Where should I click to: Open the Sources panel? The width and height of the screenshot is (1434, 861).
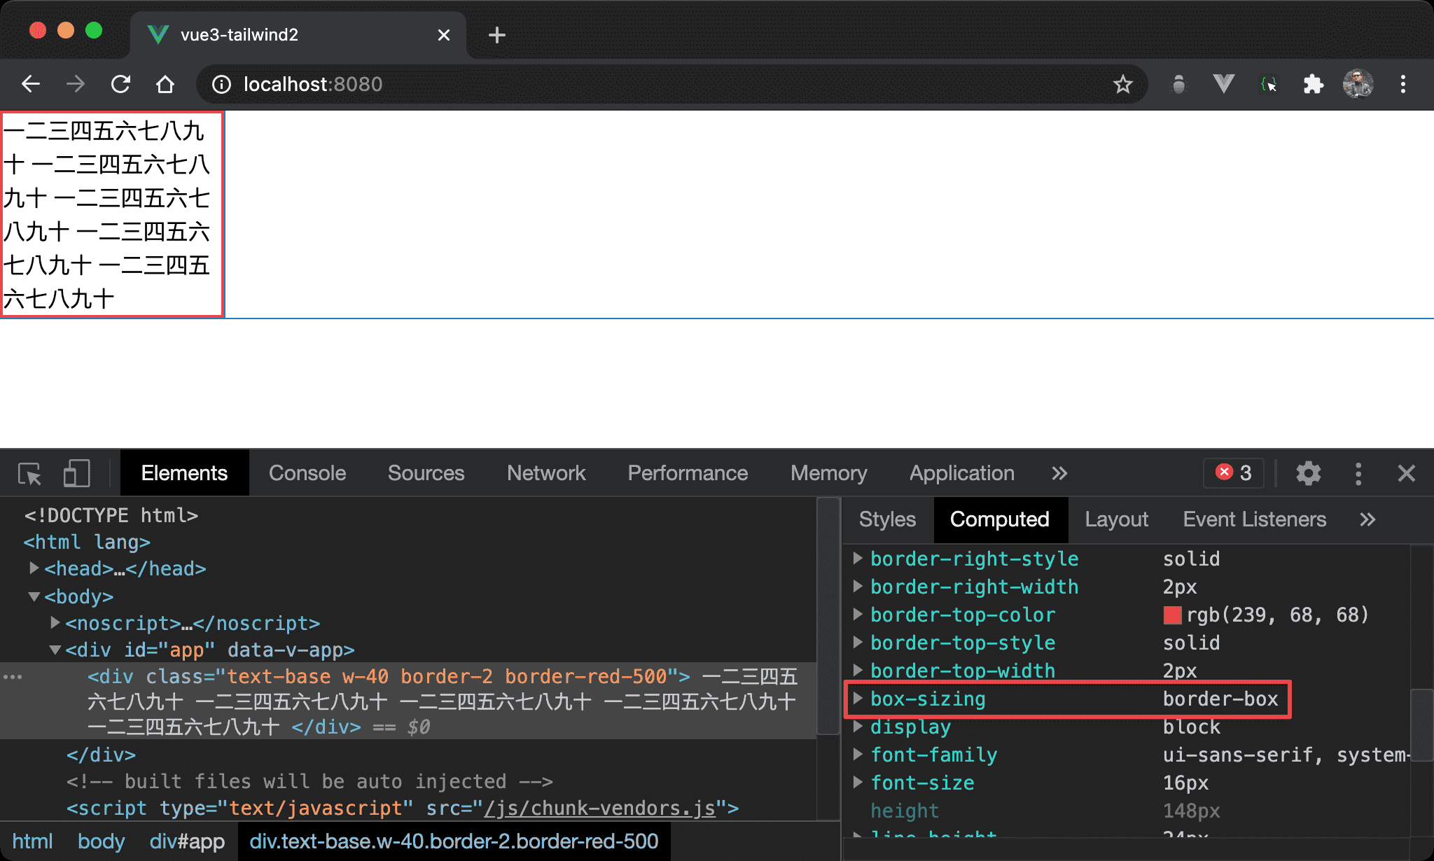click(426, 473)
